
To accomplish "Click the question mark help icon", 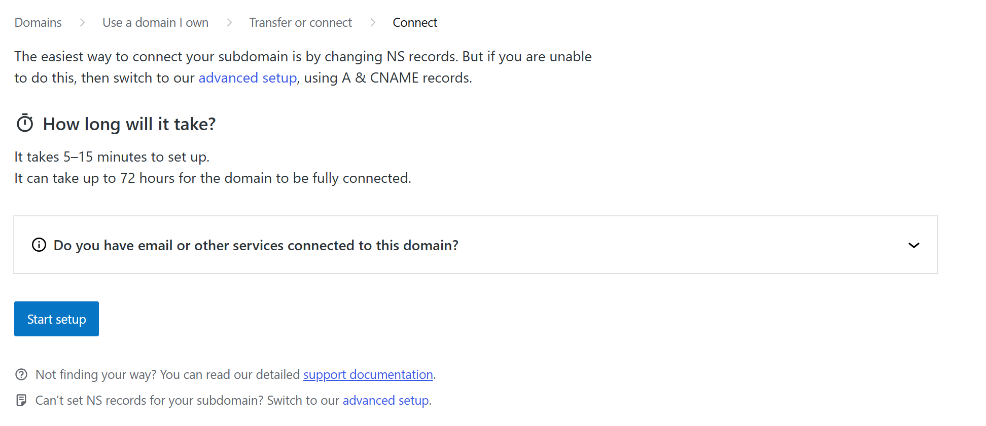I will 21,375.
